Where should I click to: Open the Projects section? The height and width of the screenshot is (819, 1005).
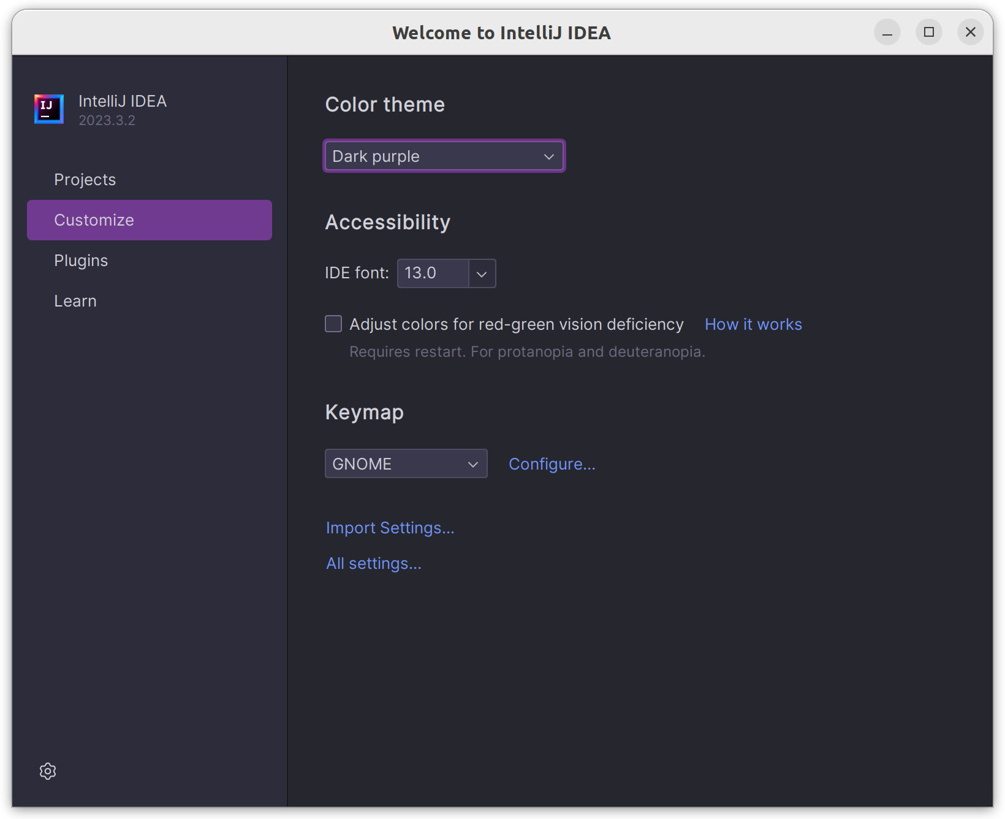(x=150, y=180)
